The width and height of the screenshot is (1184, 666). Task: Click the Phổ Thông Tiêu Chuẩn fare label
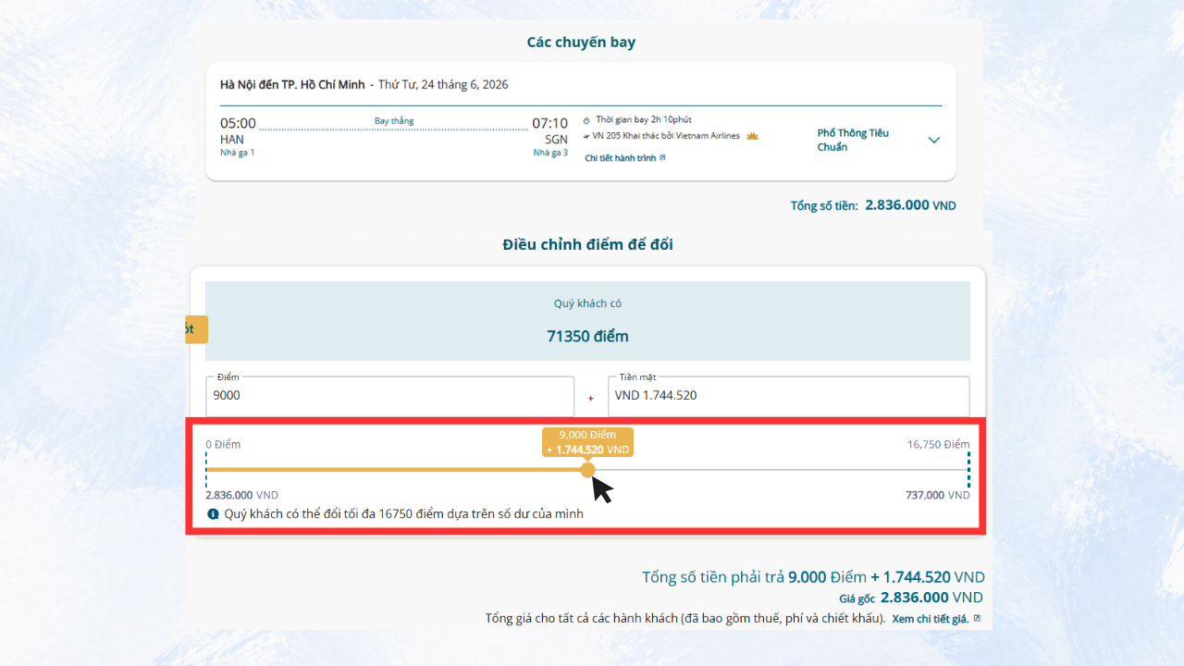853,140
